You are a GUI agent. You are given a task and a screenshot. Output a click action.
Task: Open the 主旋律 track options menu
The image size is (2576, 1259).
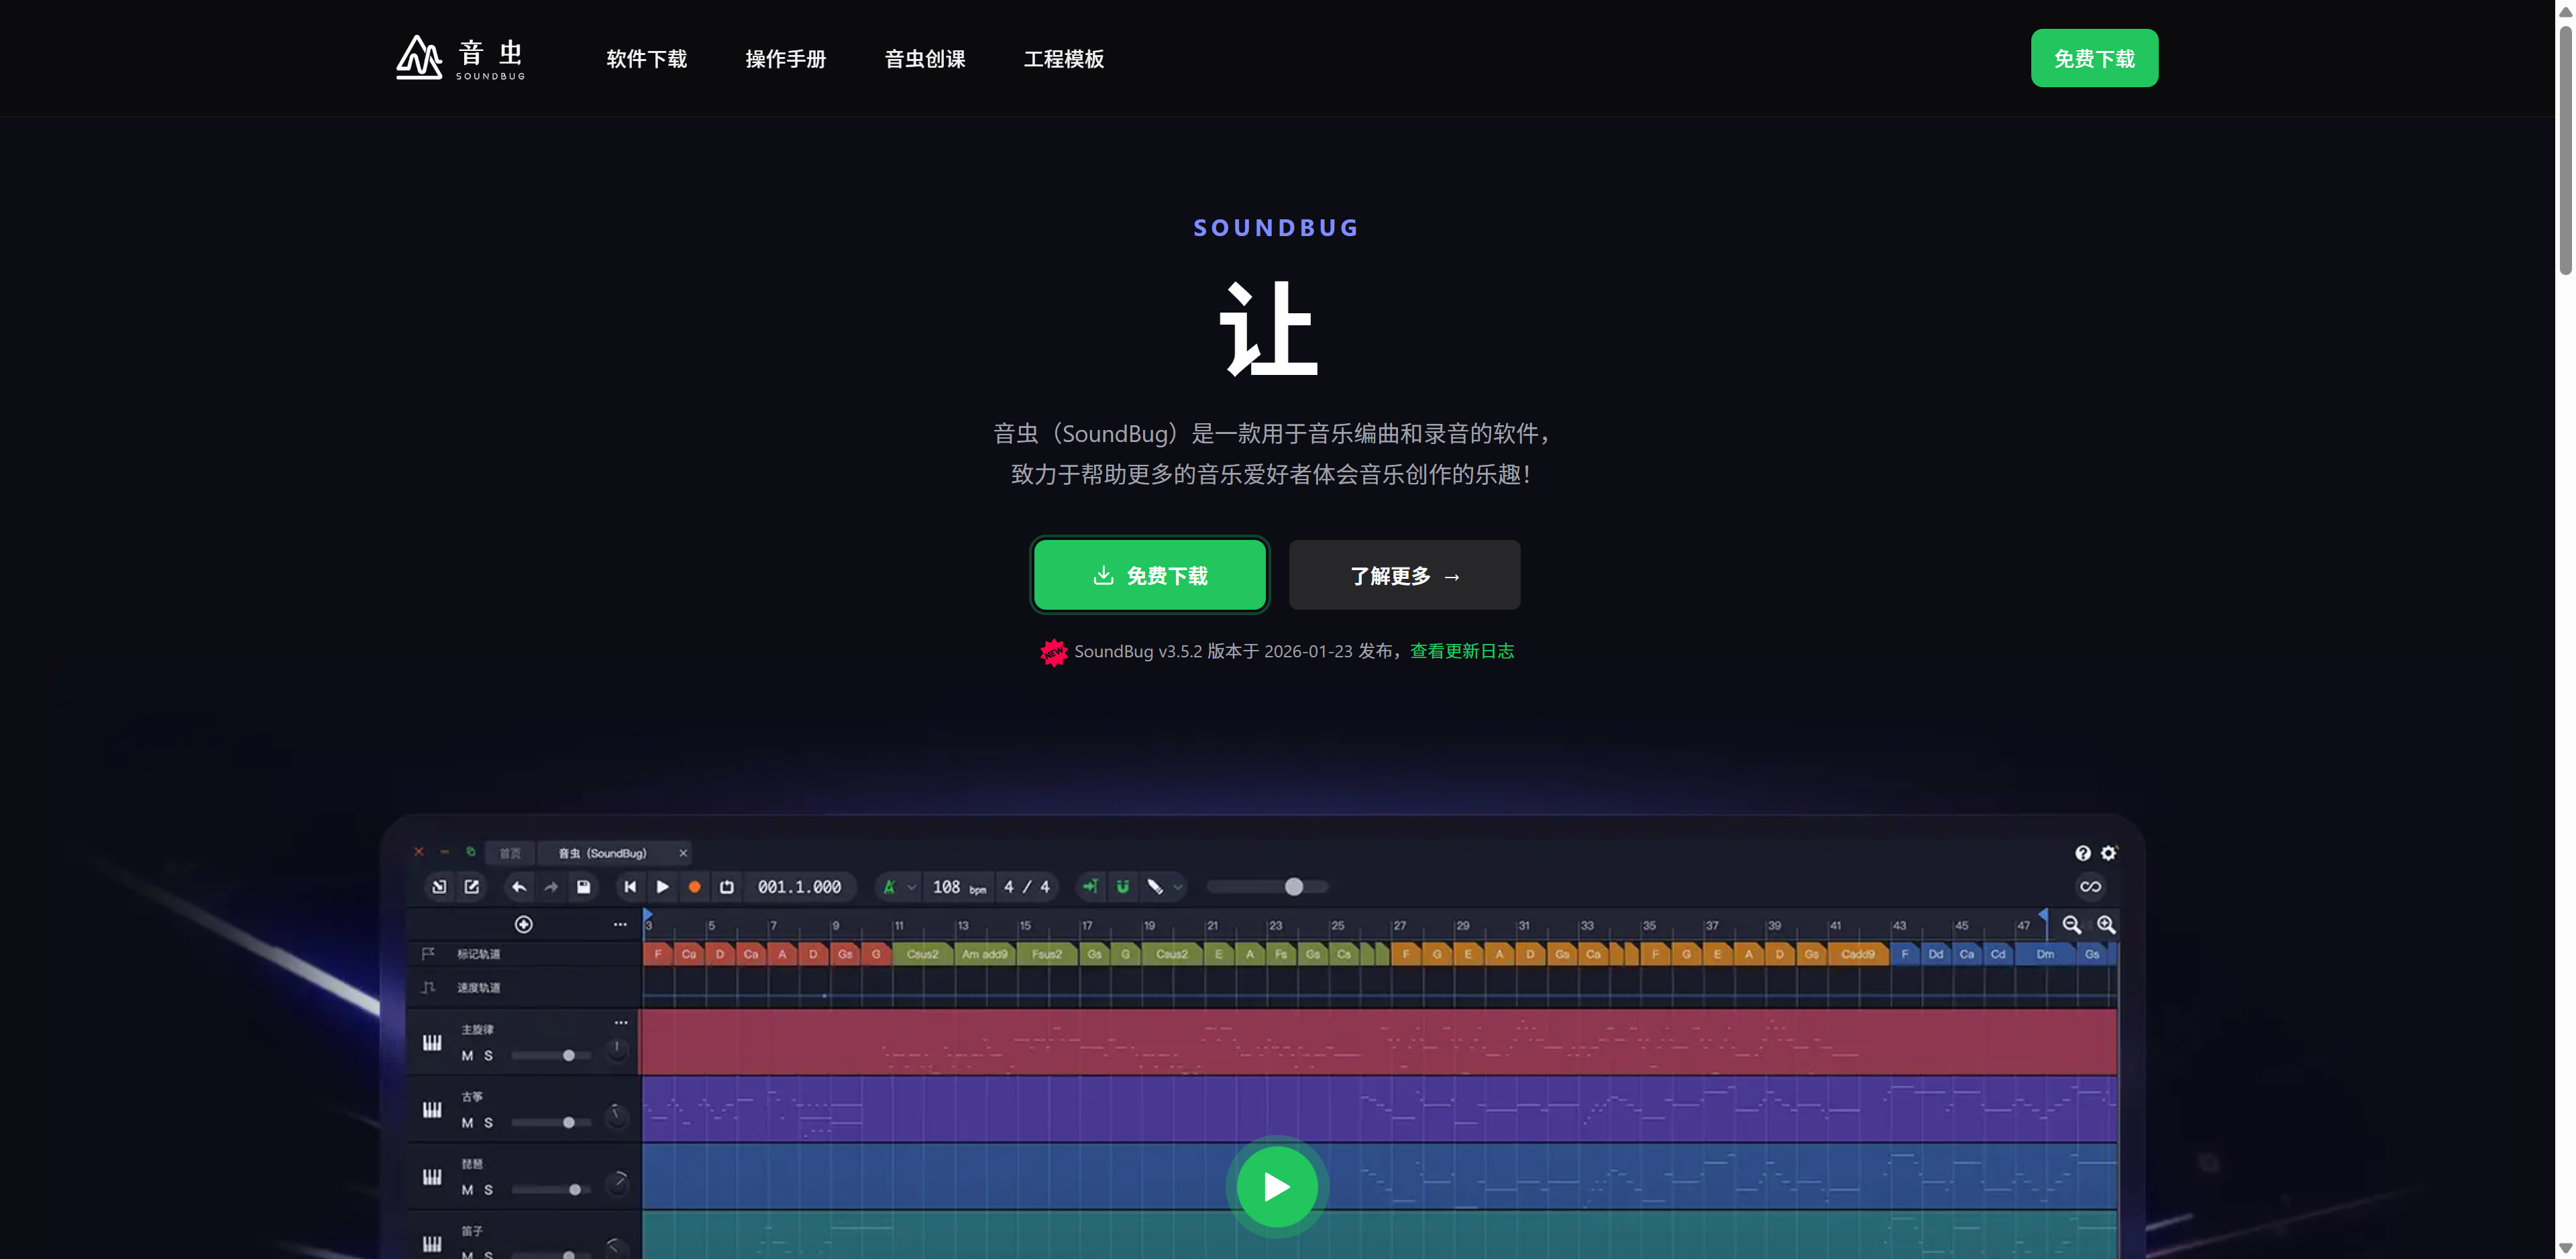coord(620,1022)
